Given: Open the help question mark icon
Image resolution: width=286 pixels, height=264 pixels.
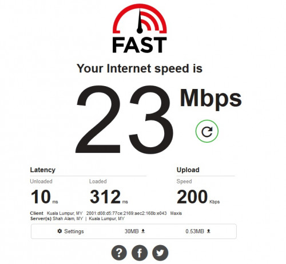Looking at the screenshot, I should click(119, 253).
